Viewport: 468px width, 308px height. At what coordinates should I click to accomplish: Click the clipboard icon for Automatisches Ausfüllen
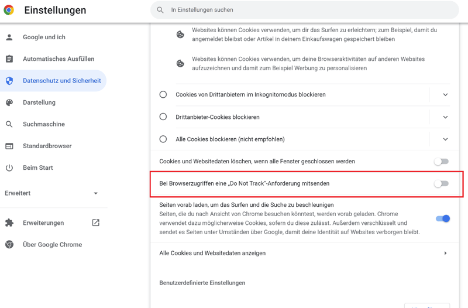(9, 59)
